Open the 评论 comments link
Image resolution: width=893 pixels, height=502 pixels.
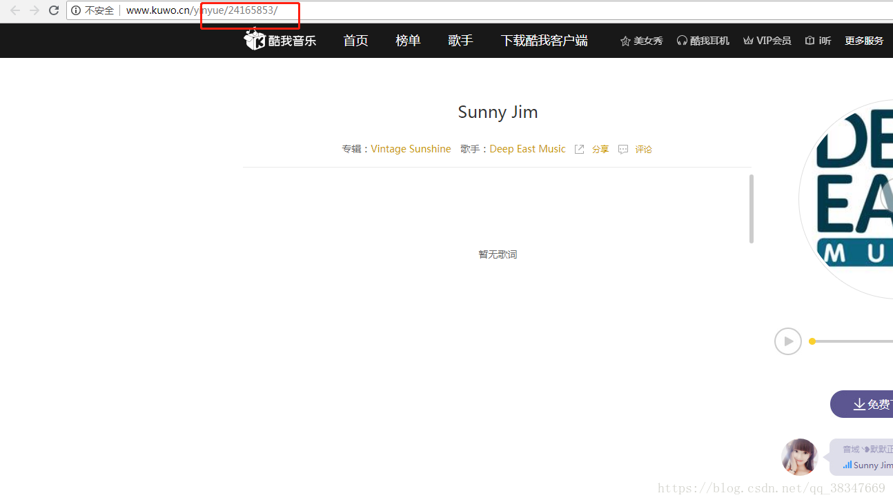click(644, 149)
